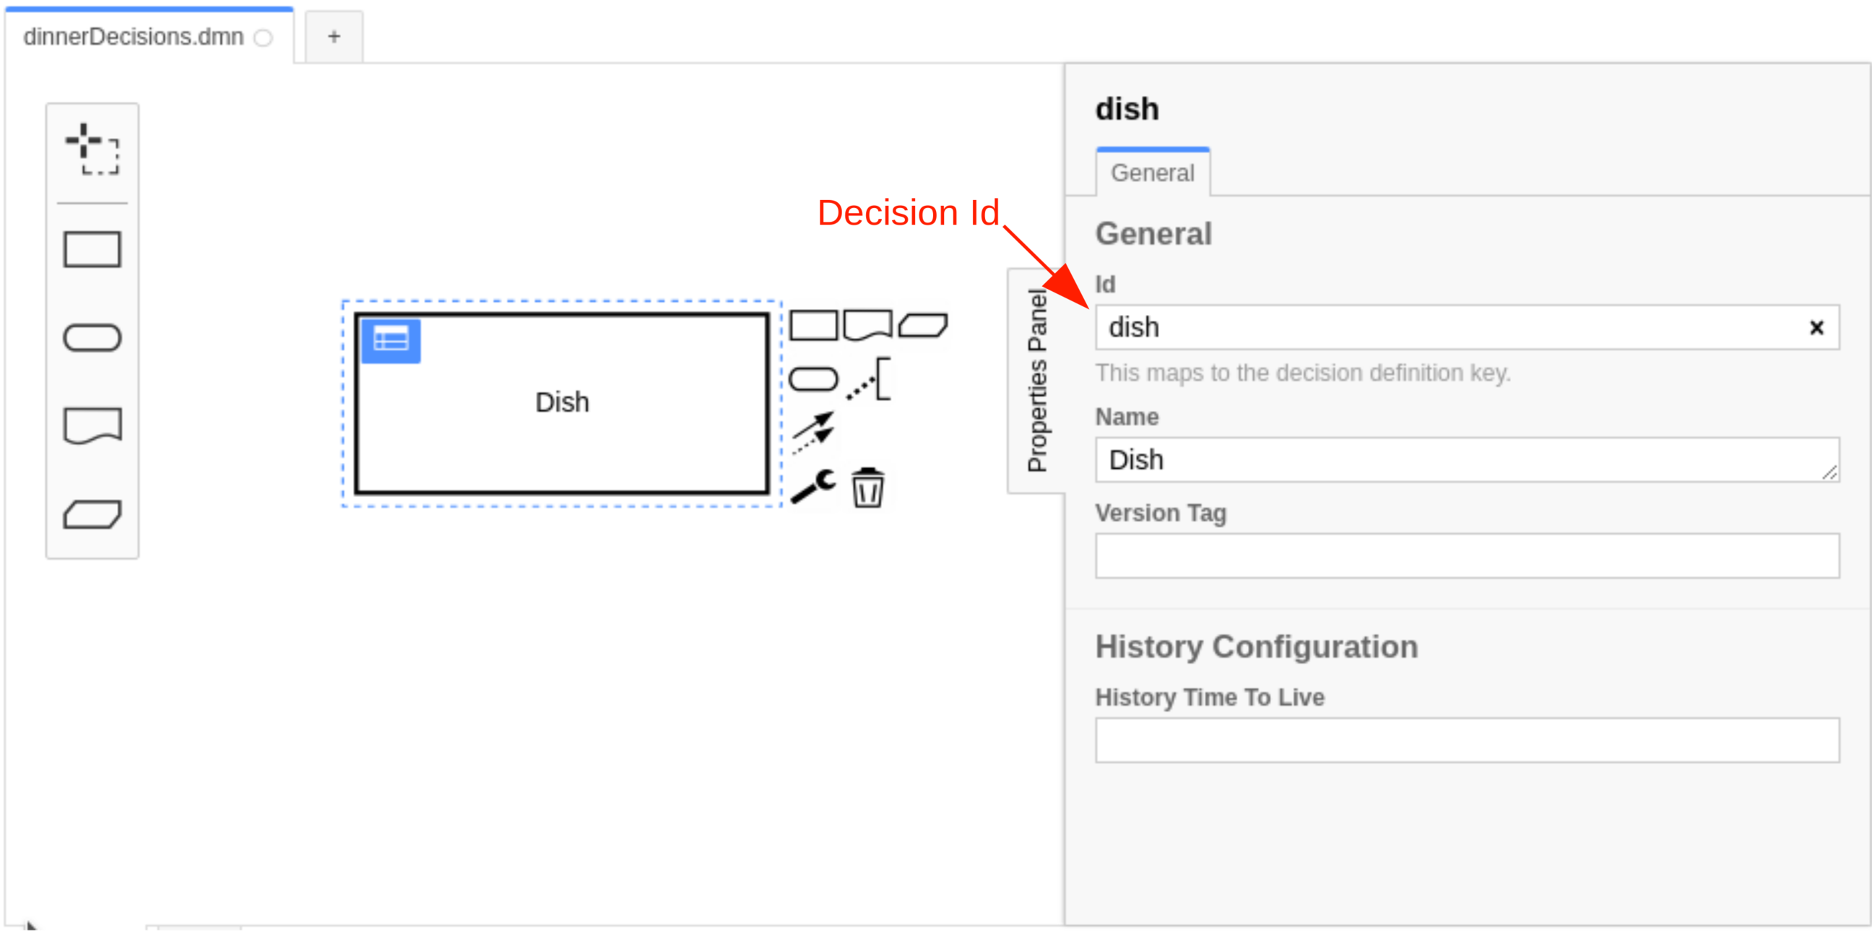Edit the History Time To Live field

click(x=1467, y=740)
